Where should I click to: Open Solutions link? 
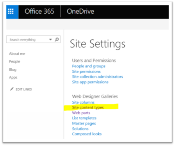(80, 129)
